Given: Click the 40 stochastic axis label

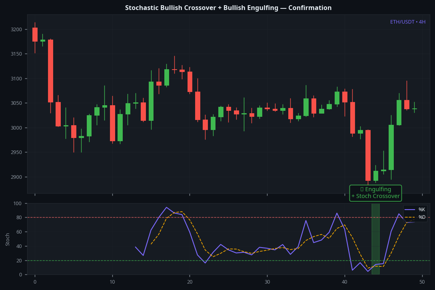Looking at the screenshot, I should (19, 246).
